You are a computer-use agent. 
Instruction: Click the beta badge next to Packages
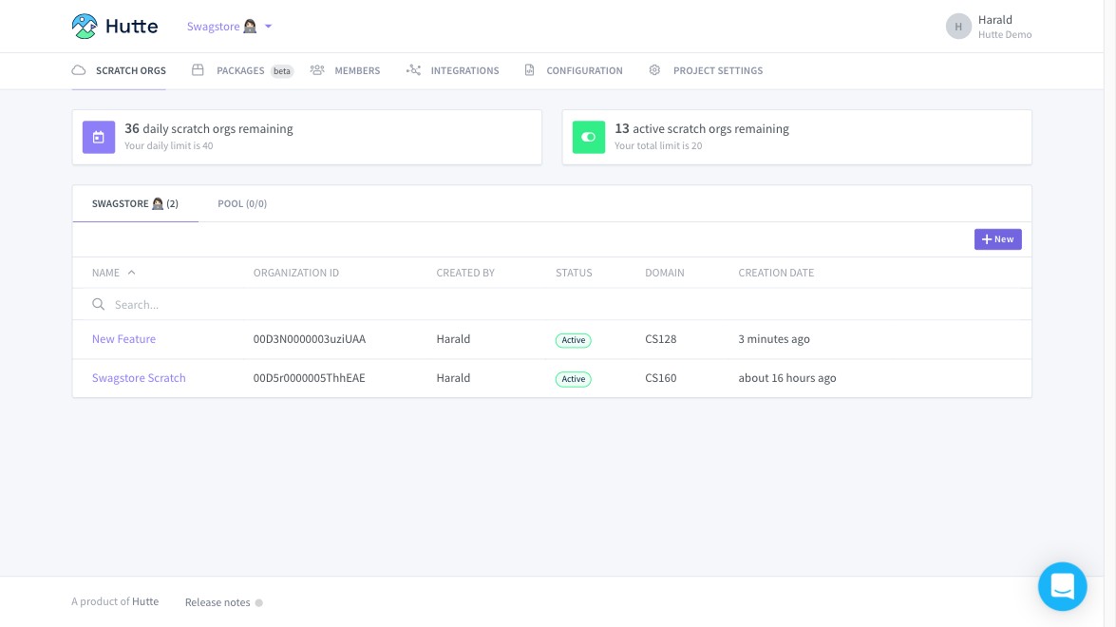(282, 71)
